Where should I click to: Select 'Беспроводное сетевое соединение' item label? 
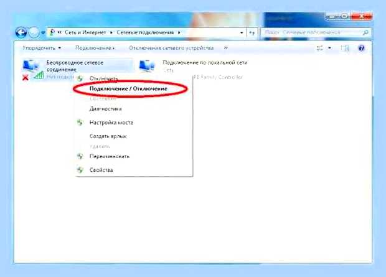coord(75,66)
